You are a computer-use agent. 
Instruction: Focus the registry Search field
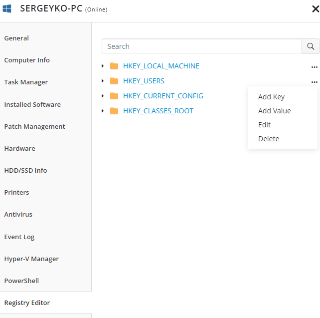coord(202,46)
